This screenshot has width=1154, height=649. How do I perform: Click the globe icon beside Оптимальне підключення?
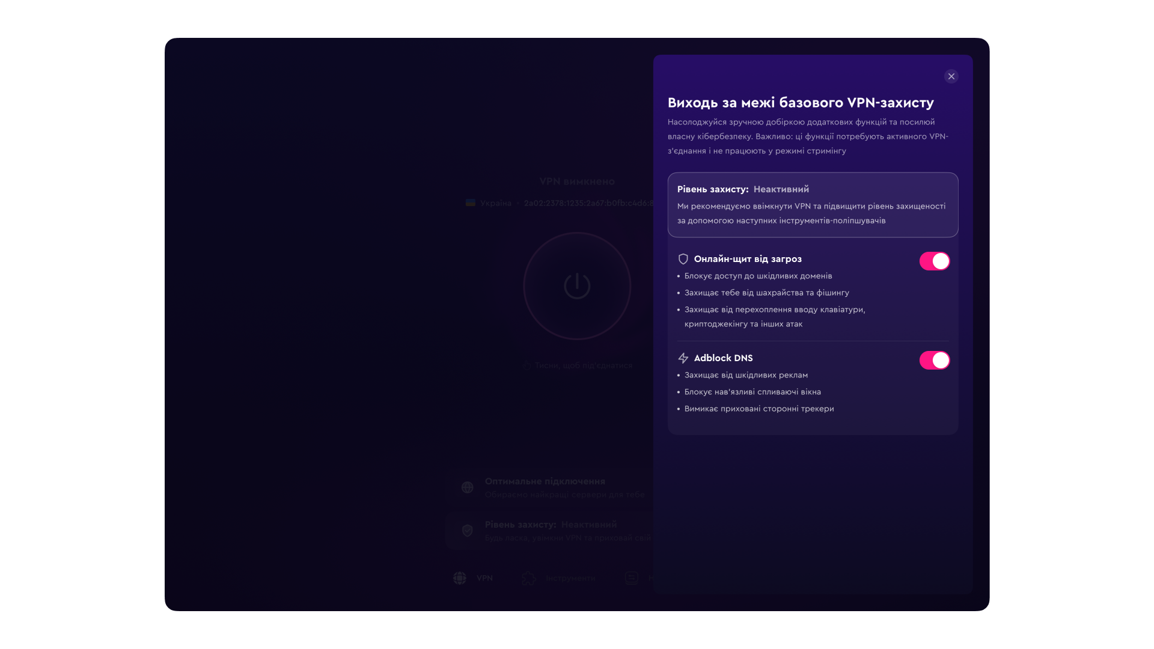[x=467, y=487]
